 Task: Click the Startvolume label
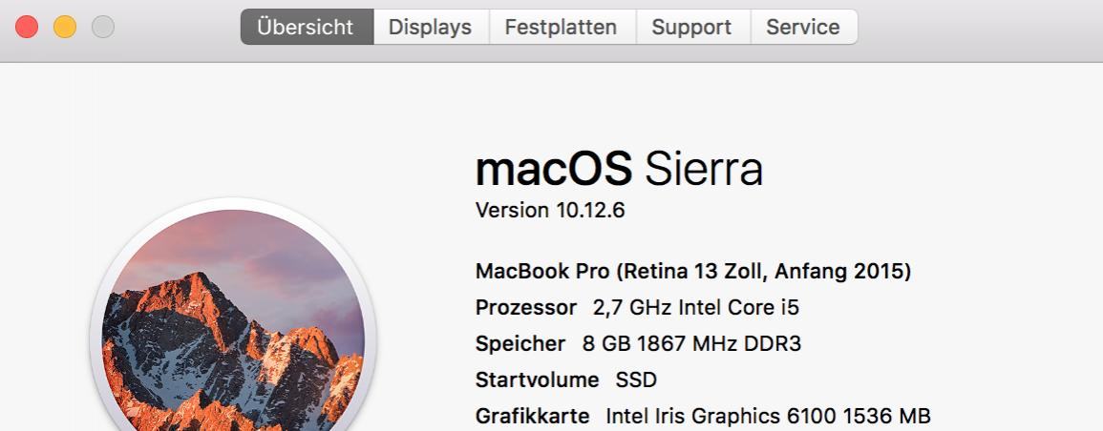pos(538,380)
